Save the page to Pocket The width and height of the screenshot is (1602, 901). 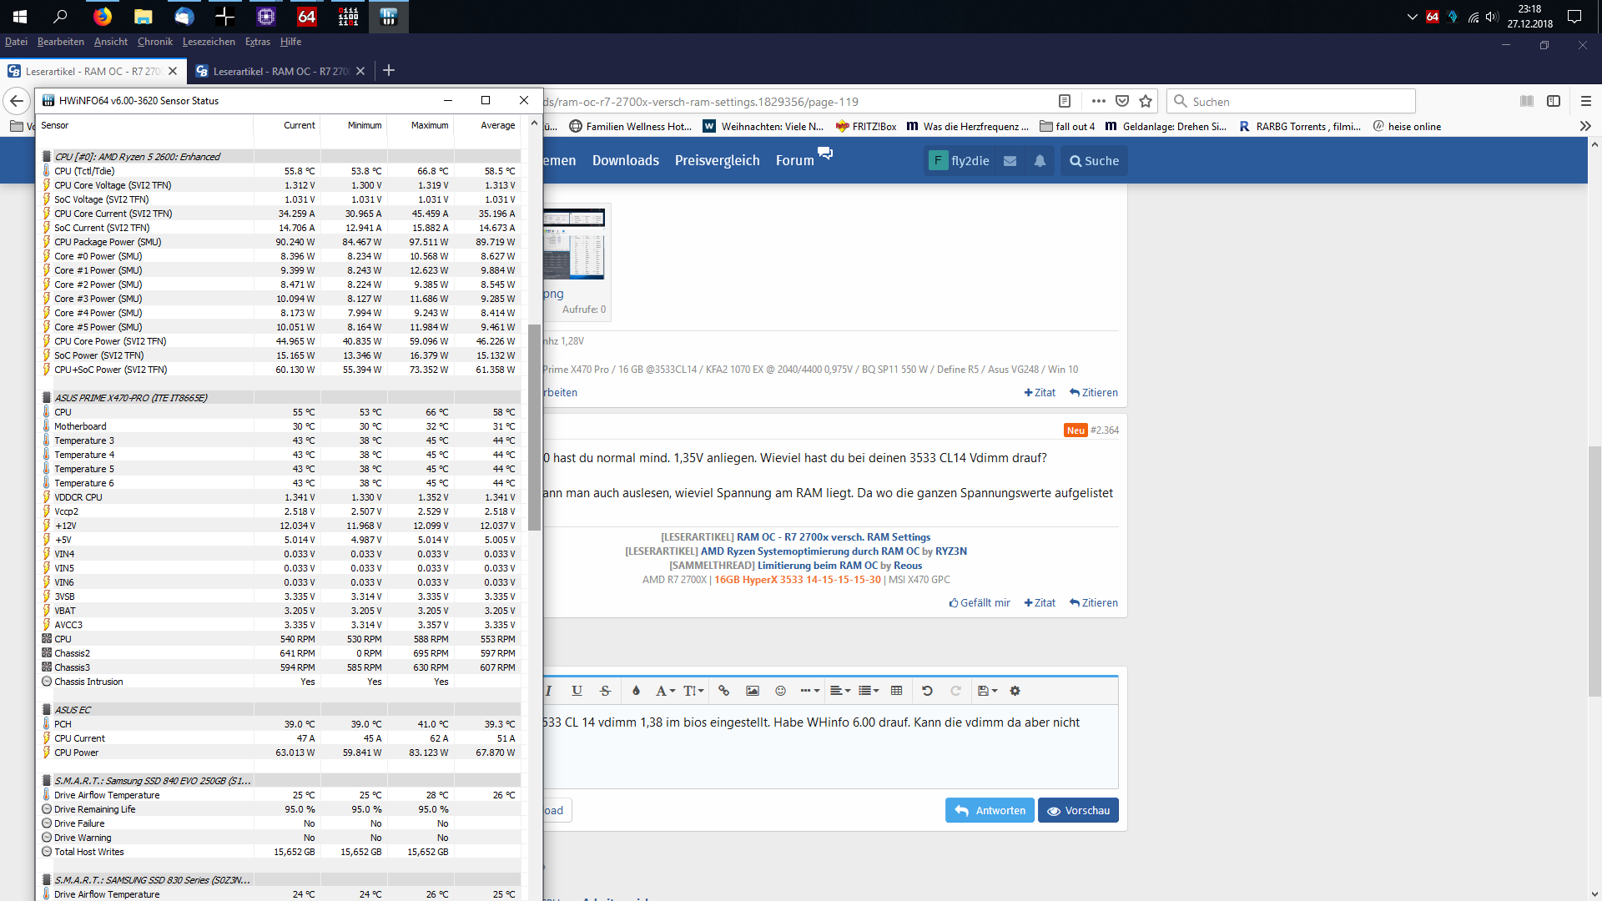(1122, 102)
